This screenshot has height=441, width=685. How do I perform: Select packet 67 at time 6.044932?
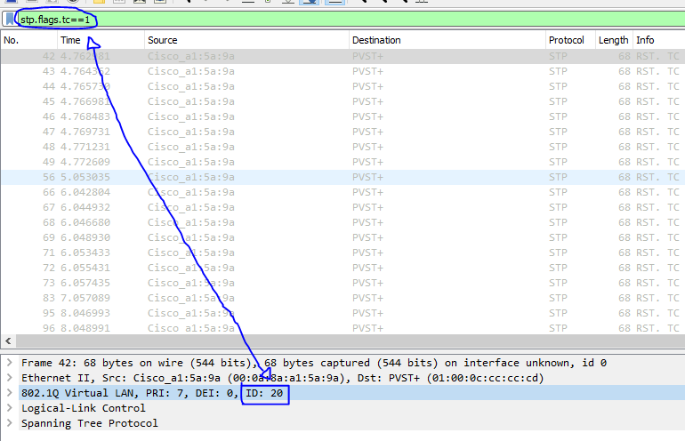coord(342,207)
